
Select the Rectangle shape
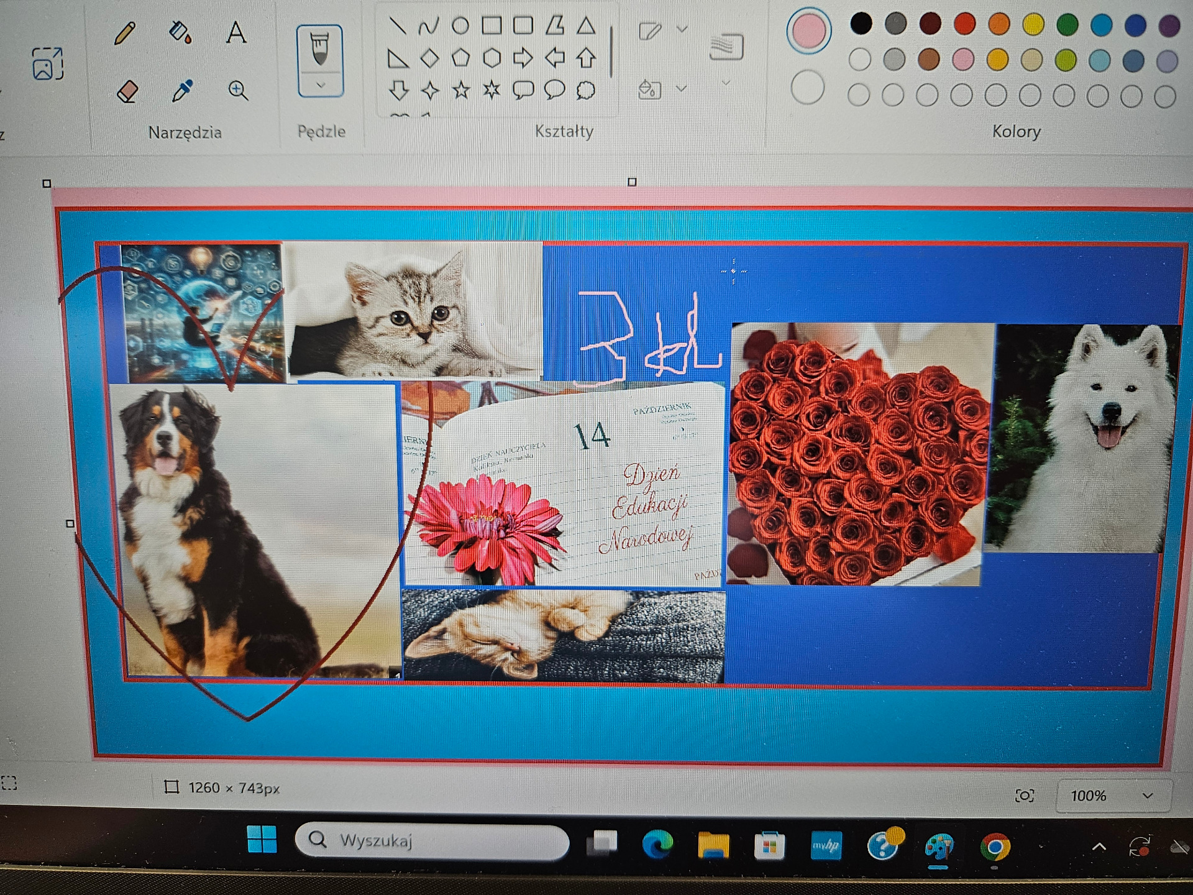491,25
